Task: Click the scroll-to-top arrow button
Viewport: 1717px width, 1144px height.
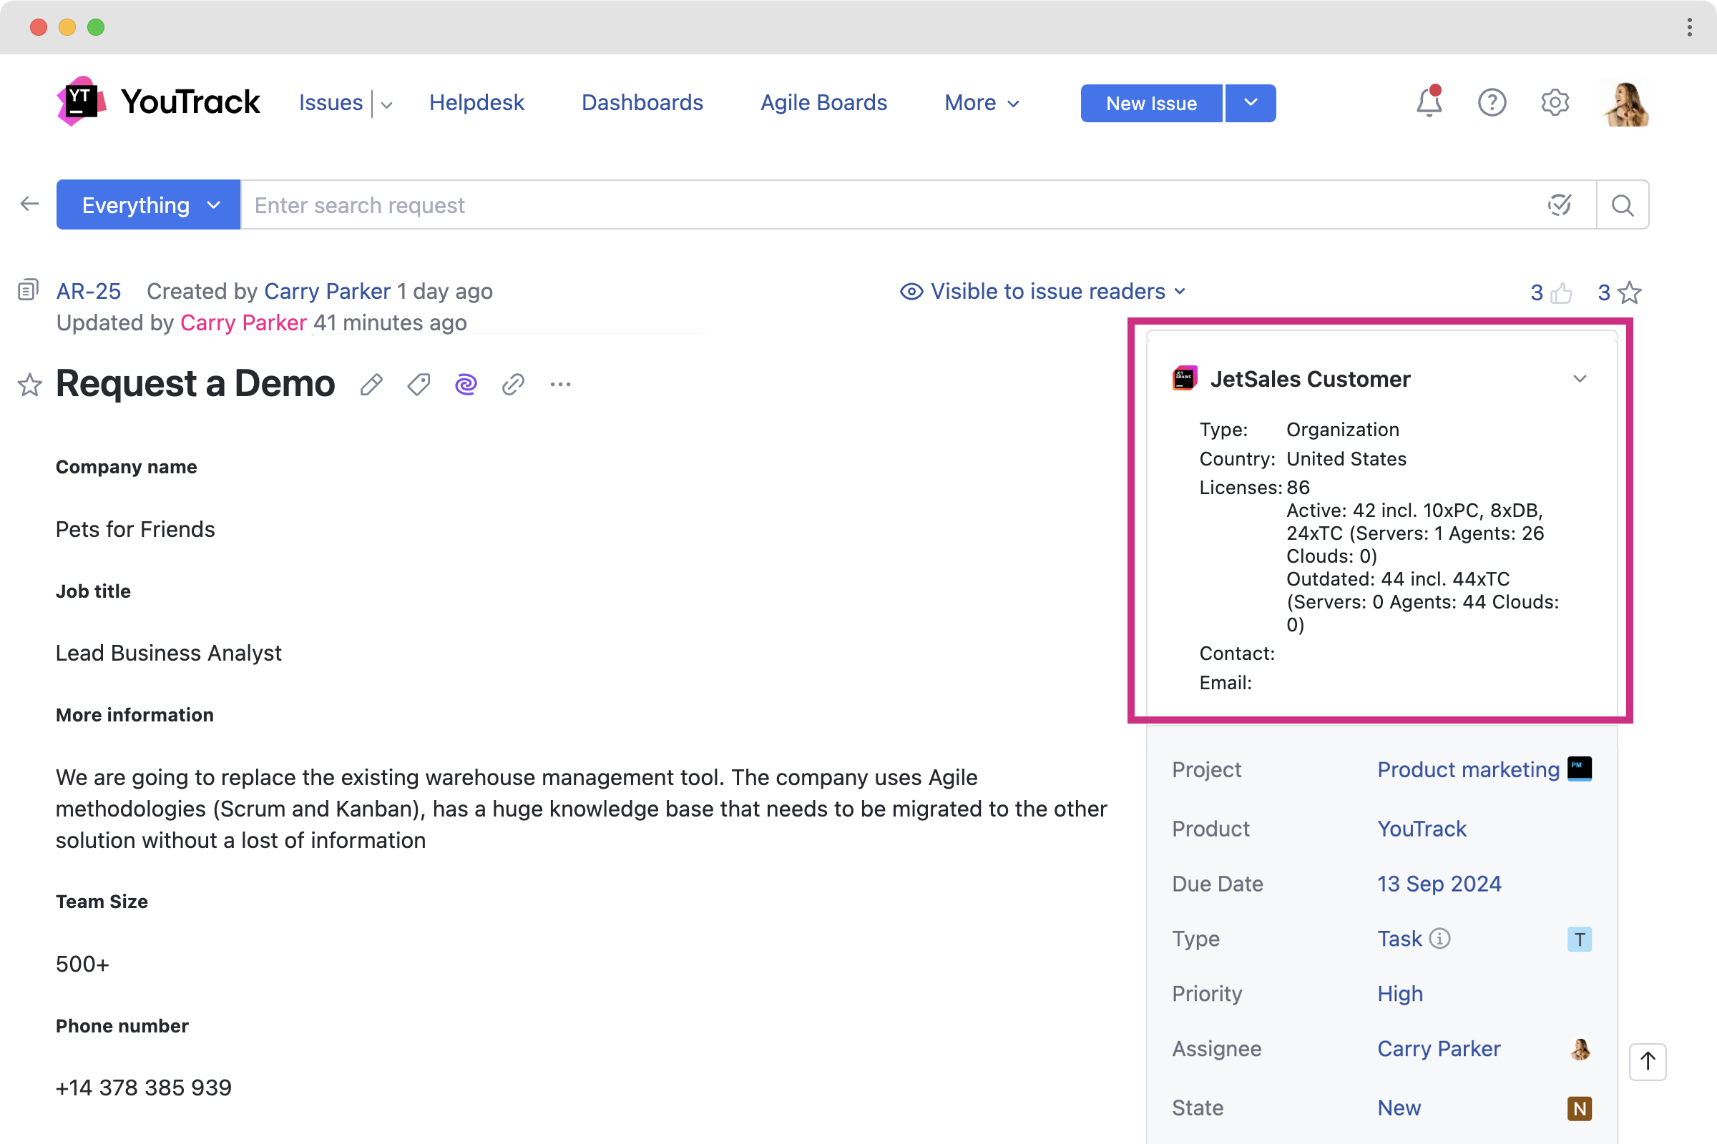Action: point(1647,1062)
